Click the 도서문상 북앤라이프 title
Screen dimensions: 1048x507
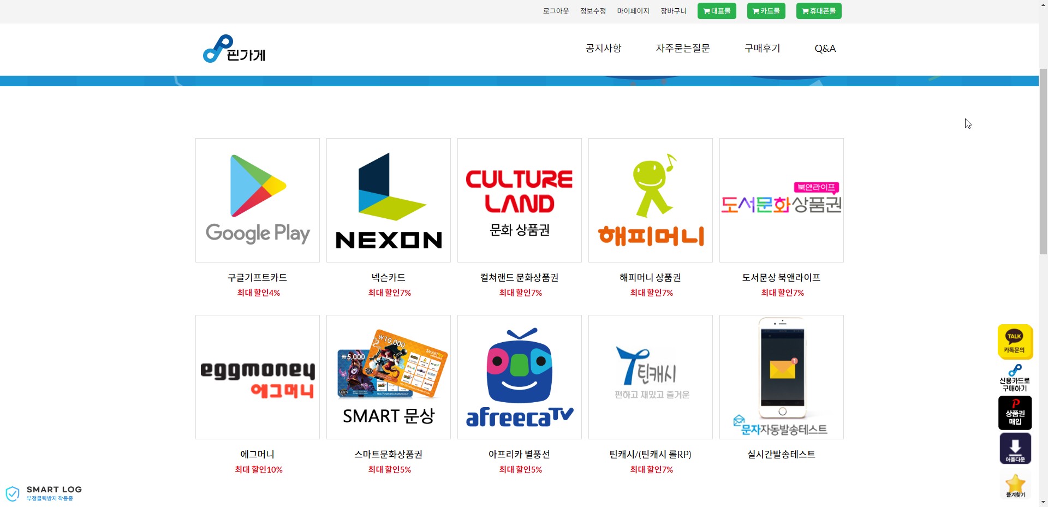pyautogui.click(x=782, y=277)
